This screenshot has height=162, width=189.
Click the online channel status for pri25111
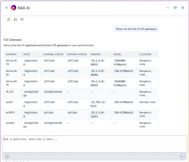(48, 113)
